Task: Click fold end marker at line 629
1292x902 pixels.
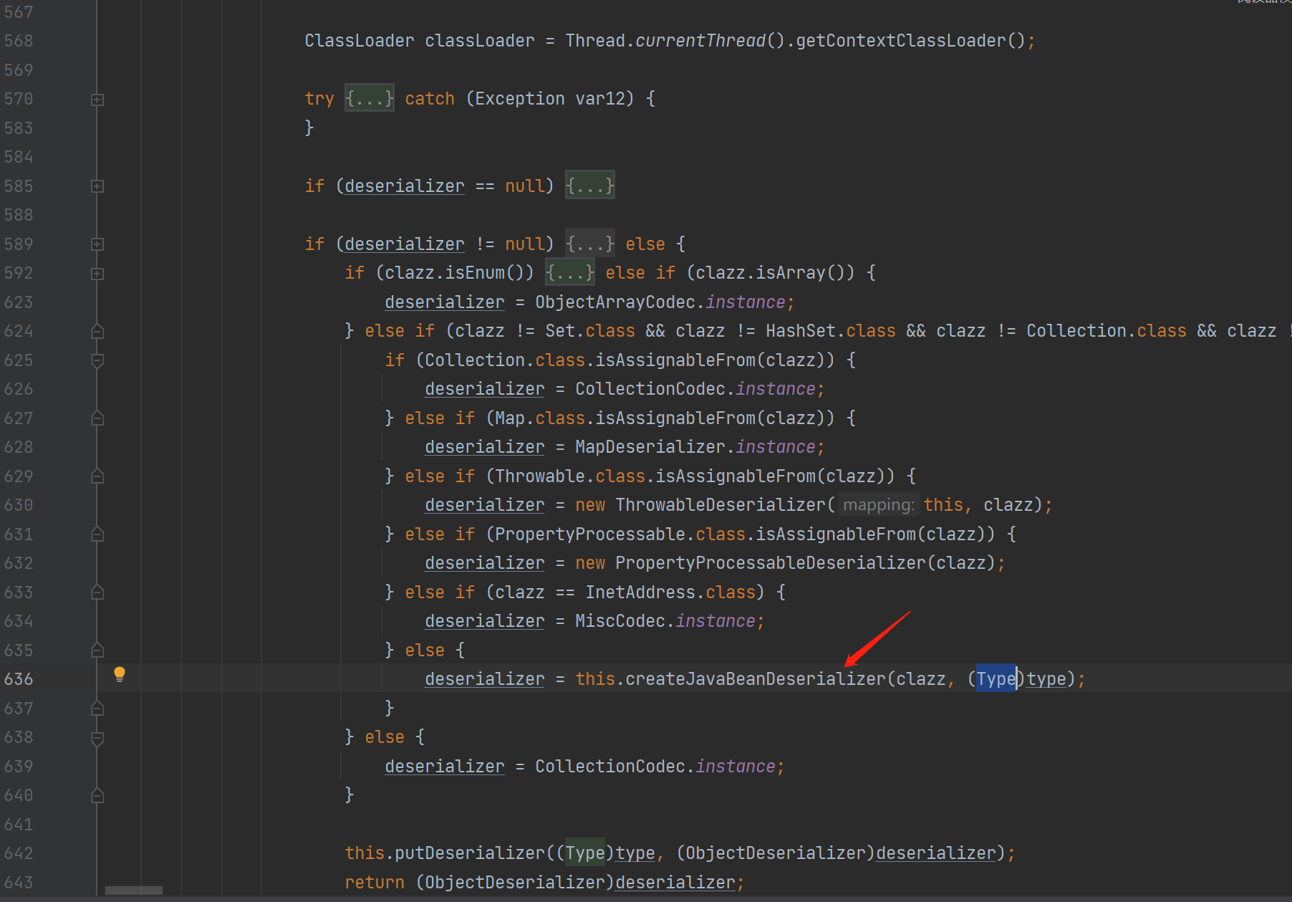Action: tap(97, 476)
